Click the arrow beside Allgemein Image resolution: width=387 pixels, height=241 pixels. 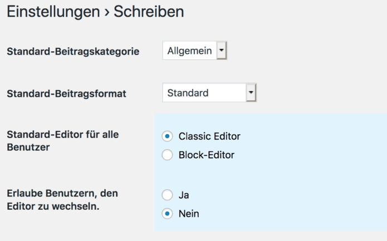[x=222, y=51]
